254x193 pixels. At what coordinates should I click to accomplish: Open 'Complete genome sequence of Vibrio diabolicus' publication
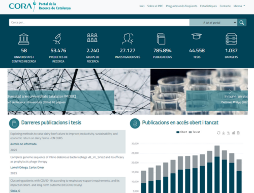click(x=67, y=159)
